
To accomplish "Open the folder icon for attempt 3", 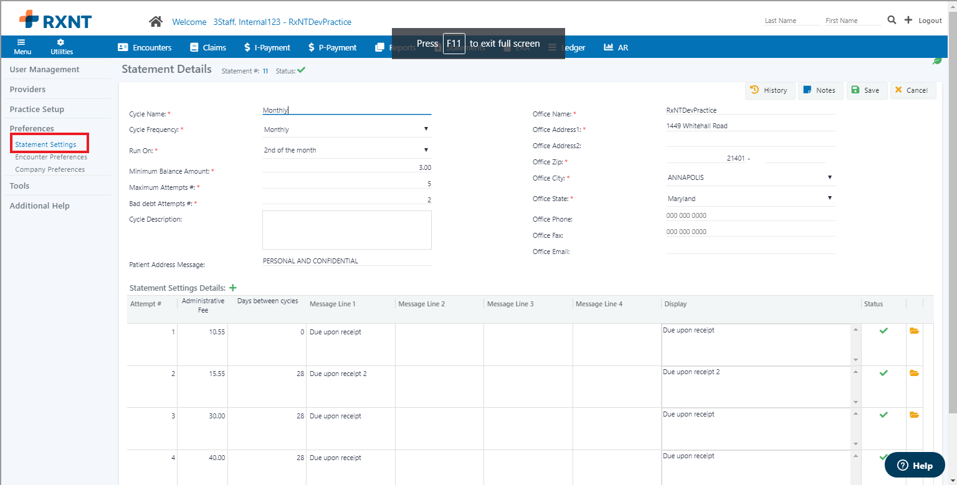I will point(914,415).
